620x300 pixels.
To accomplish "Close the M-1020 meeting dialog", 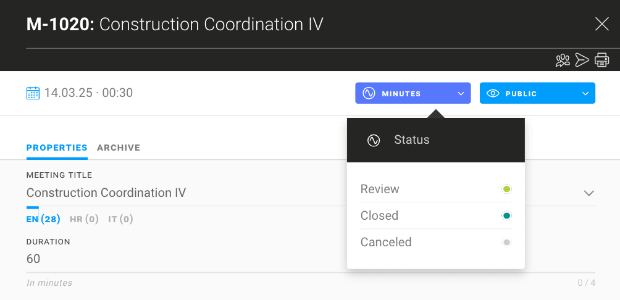I will point(601,24).
